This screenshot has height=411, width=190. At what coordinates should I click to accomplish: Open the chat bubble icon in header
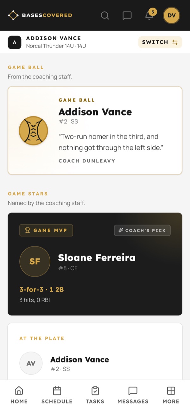(127, 15)
